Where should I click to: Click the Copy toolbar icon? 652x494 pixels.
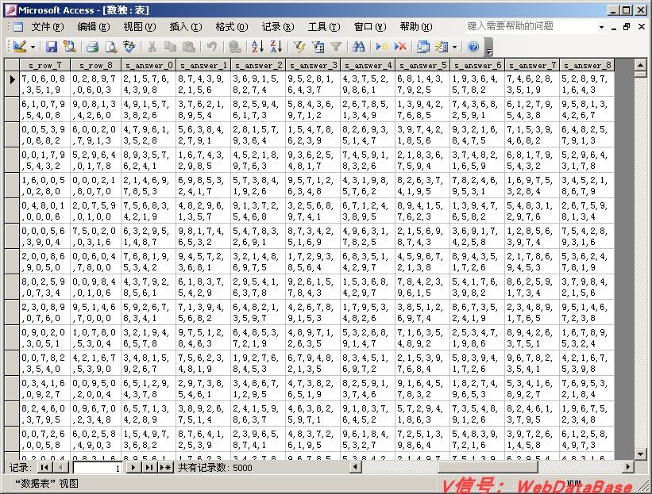(170, 47)
